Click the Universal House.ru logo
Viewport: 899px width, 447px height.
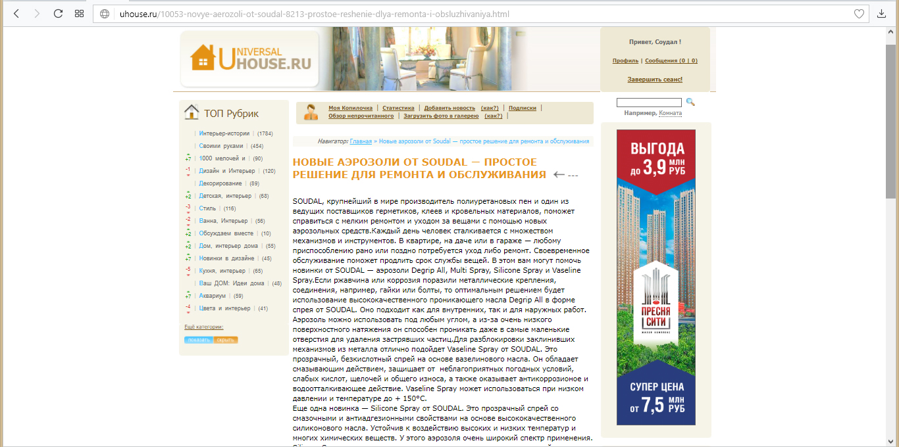tap(250, 59)
